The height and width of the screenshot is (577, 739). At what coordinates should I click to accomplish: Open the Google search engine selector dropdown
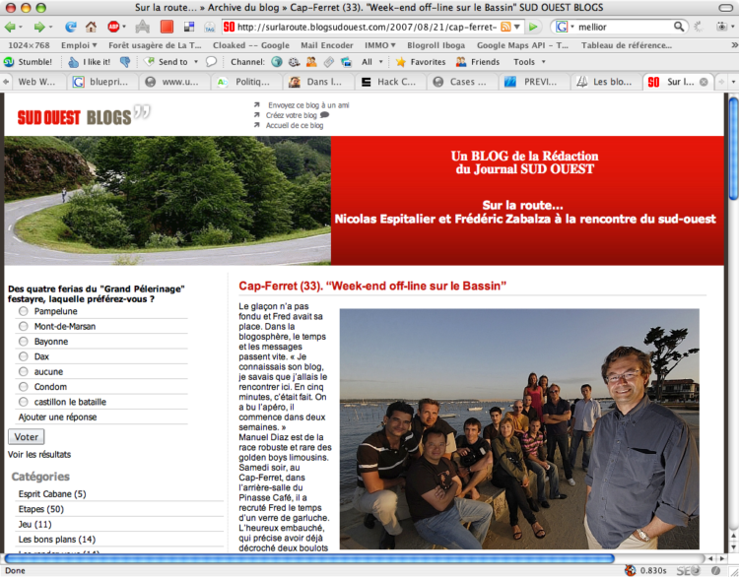[572, 27]
